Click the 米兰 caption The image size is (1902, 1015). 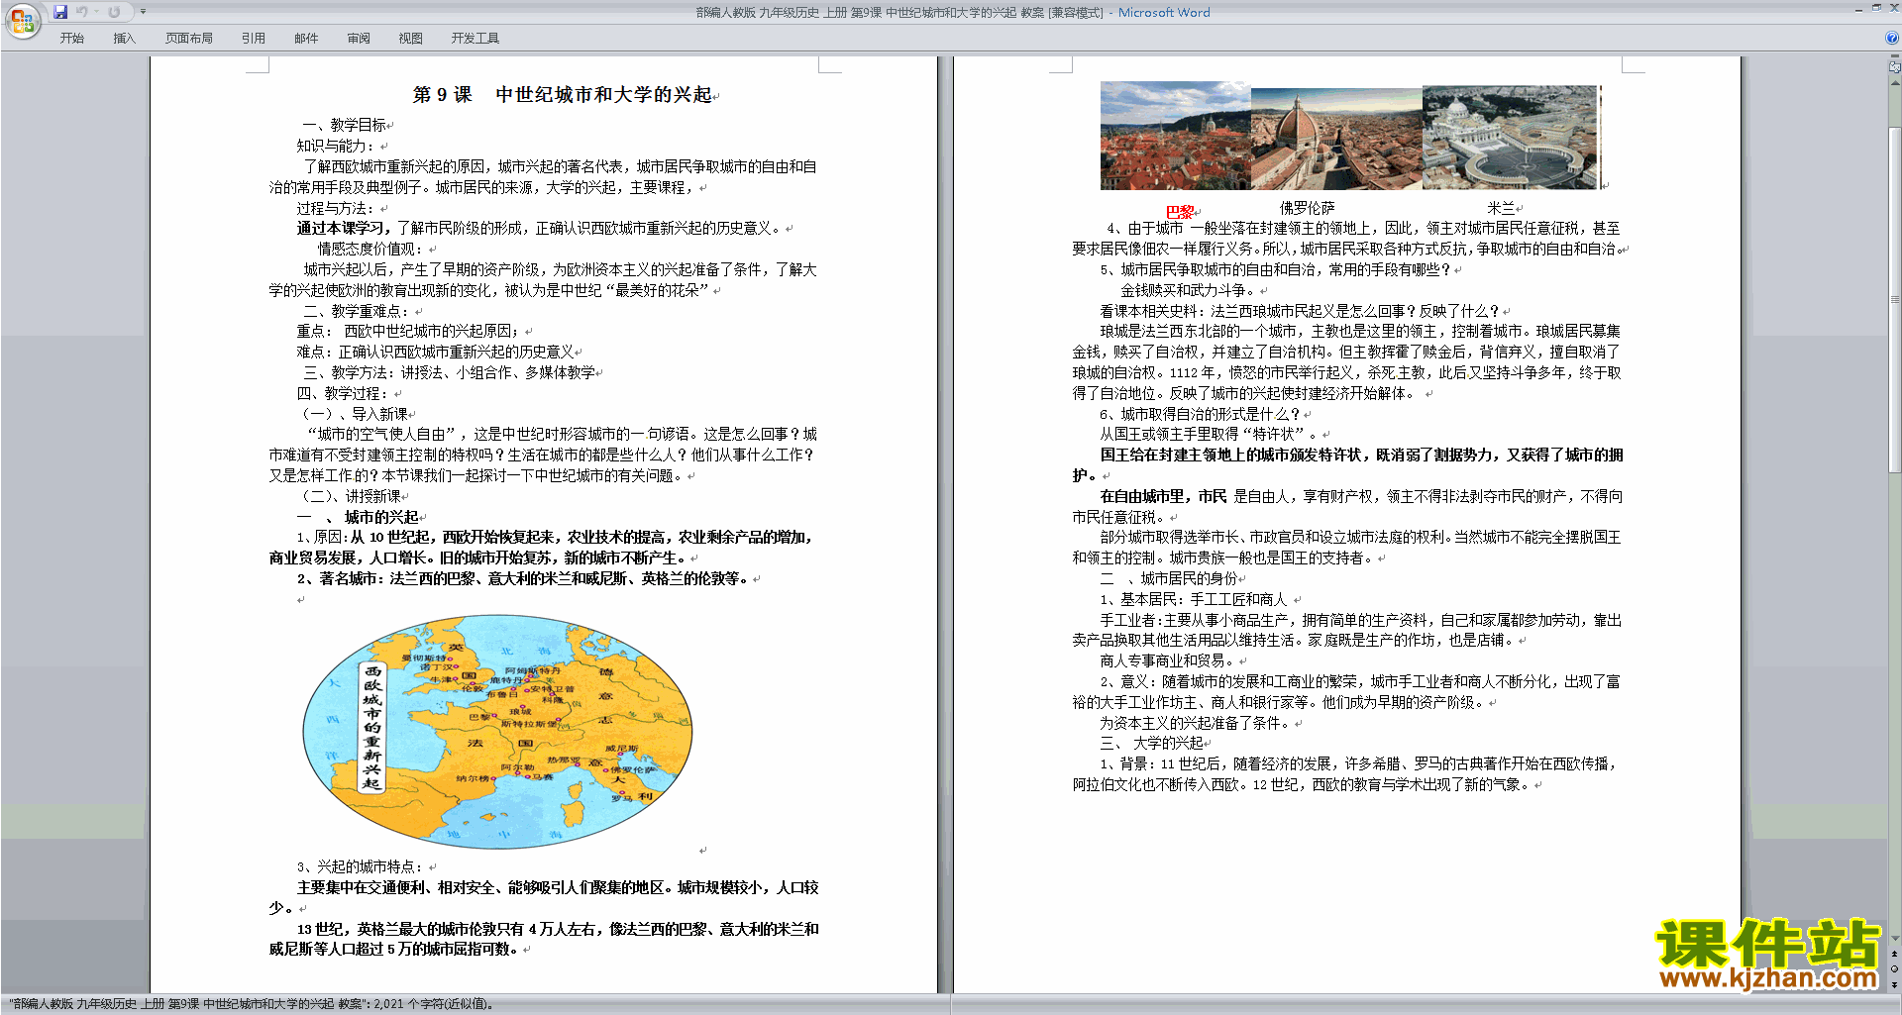pyautogui.click(x=1501, y=208)
